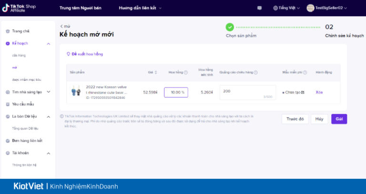Collapse the Tài khoản section chevron
The width and height of the screenshot is (366, 194).
[49, 153]
